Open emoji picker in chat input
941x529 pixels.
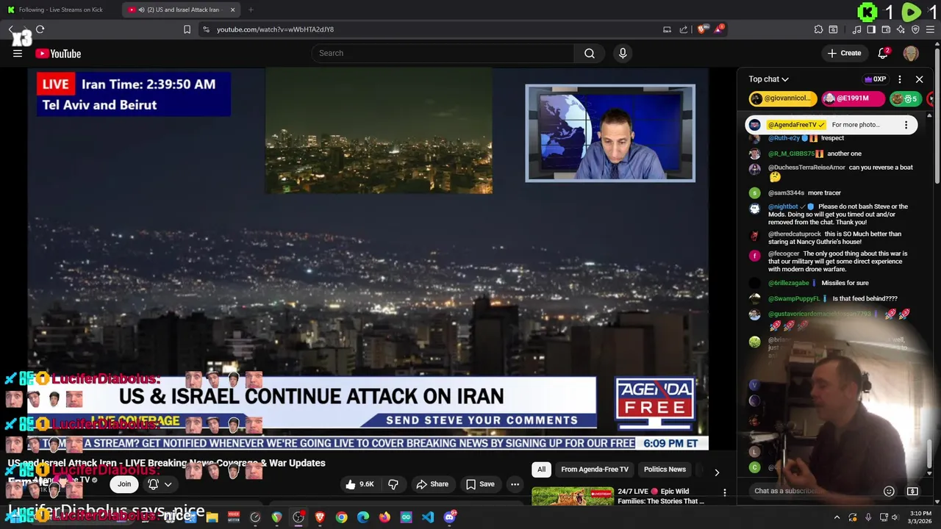click(889, 491)
